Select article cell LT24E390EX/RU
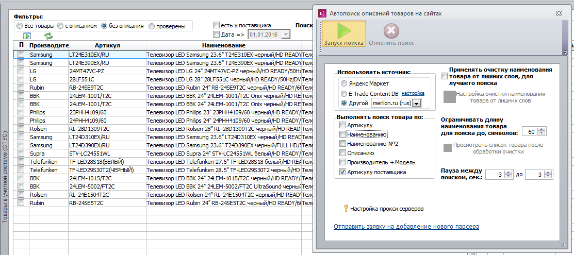The width and height of the screenshot is (574, 255). [x=107, y=63]
